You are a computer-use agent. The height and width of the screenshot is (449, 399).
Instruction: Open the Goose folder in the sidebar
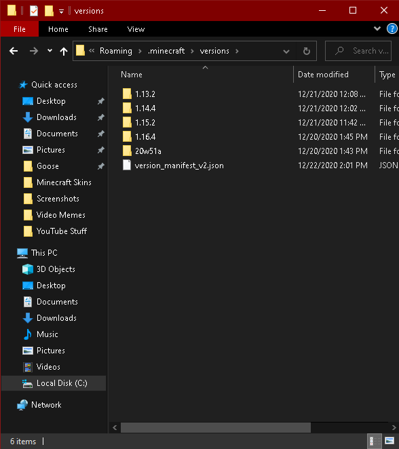tap(47, 166)
